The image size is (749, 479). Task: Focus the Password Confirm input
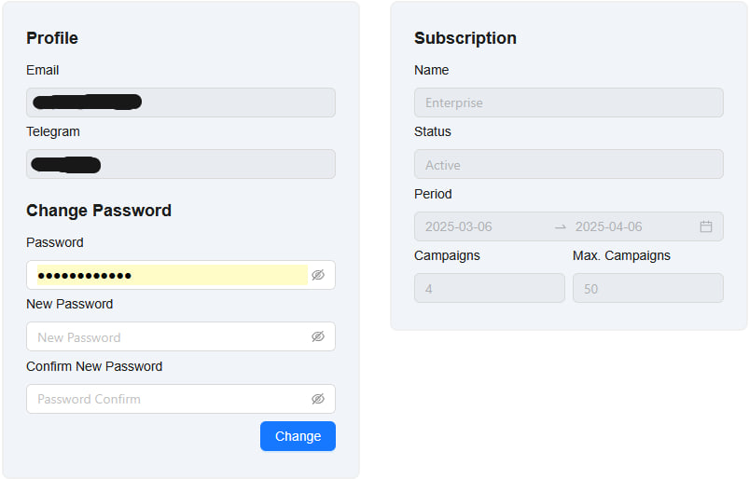pos(168,399)
